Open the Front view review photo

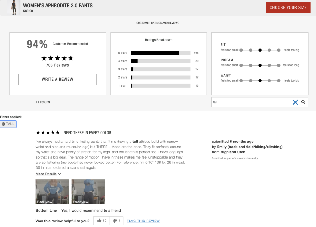(x=88, y=192)
